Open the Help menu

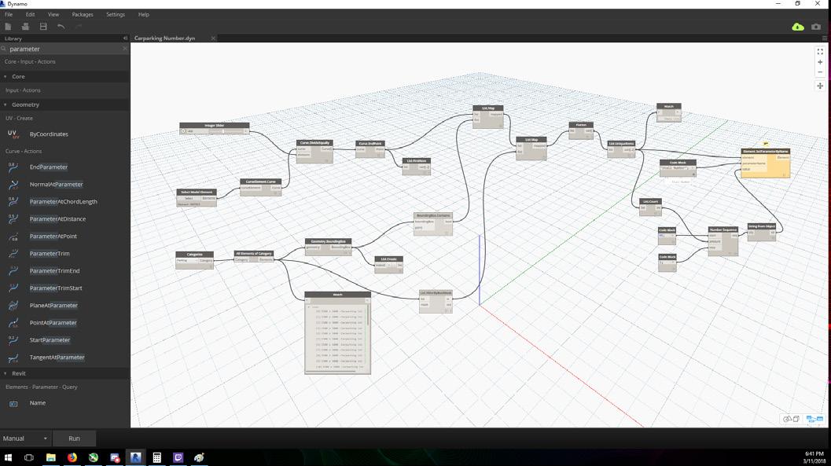144,14
